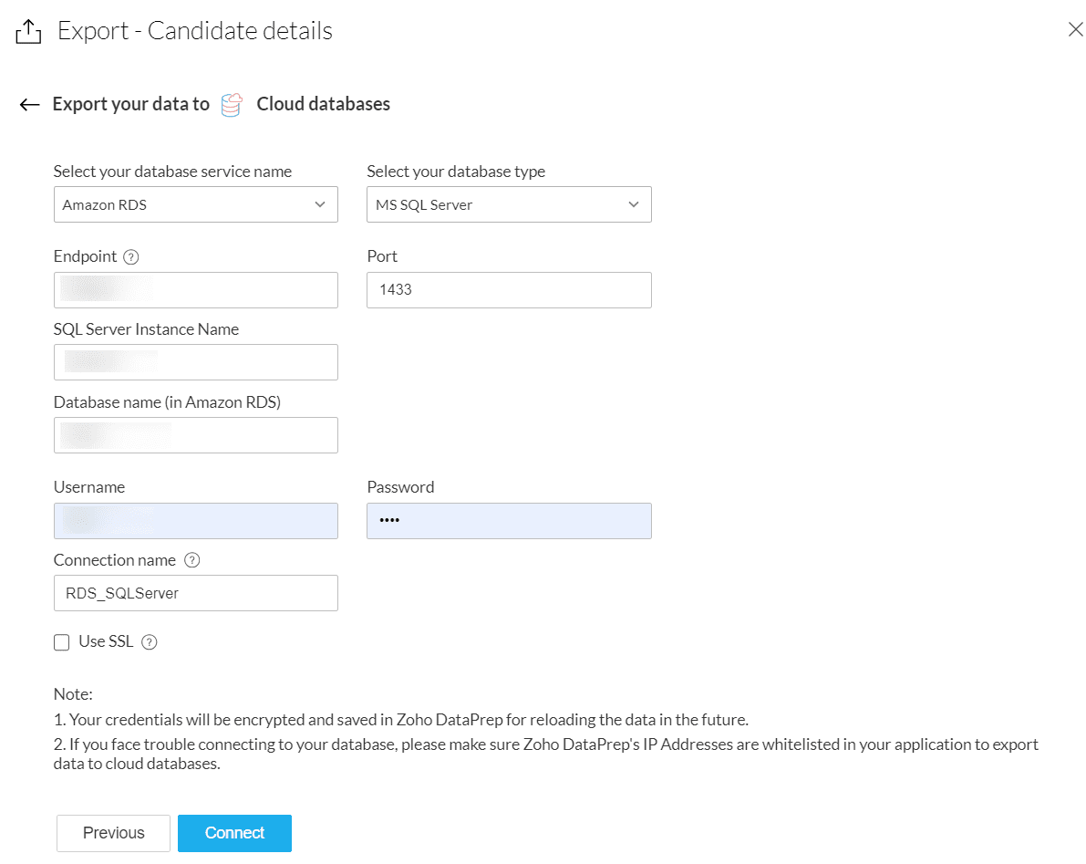This screenshot has height=864, width=1086.
Task: Close the Export dialog with X
Action: pos(1075,30)
